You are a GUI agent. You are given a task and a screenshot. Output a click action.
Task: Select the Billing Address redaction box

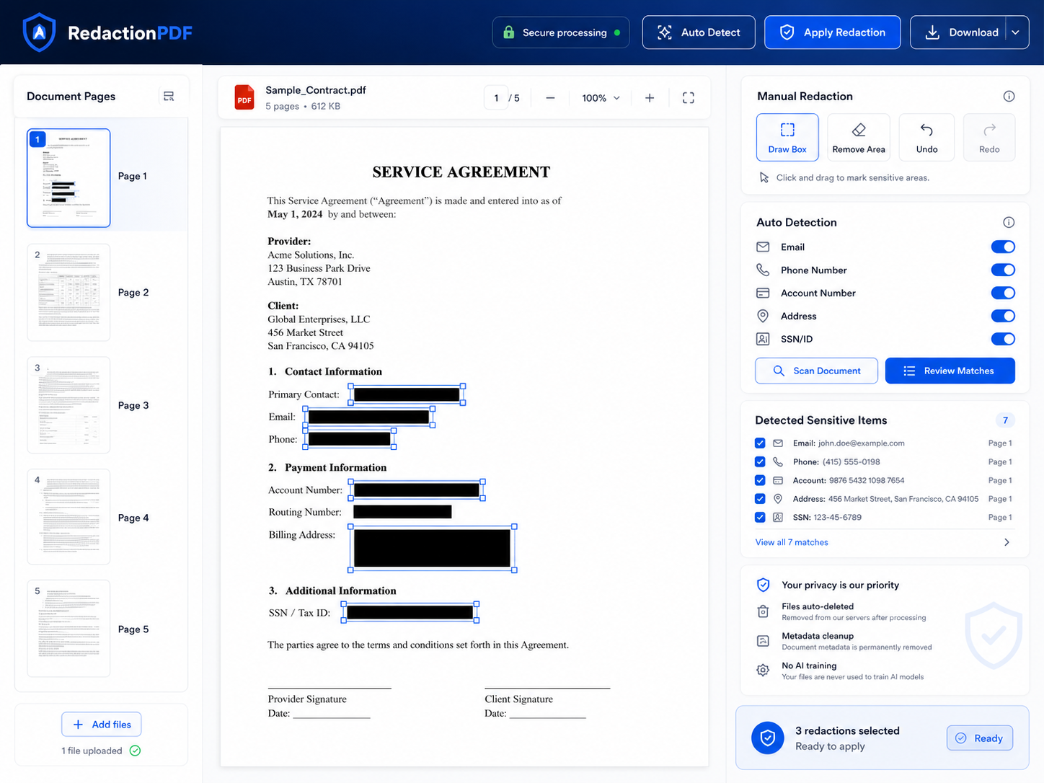[x=433, y=548]
